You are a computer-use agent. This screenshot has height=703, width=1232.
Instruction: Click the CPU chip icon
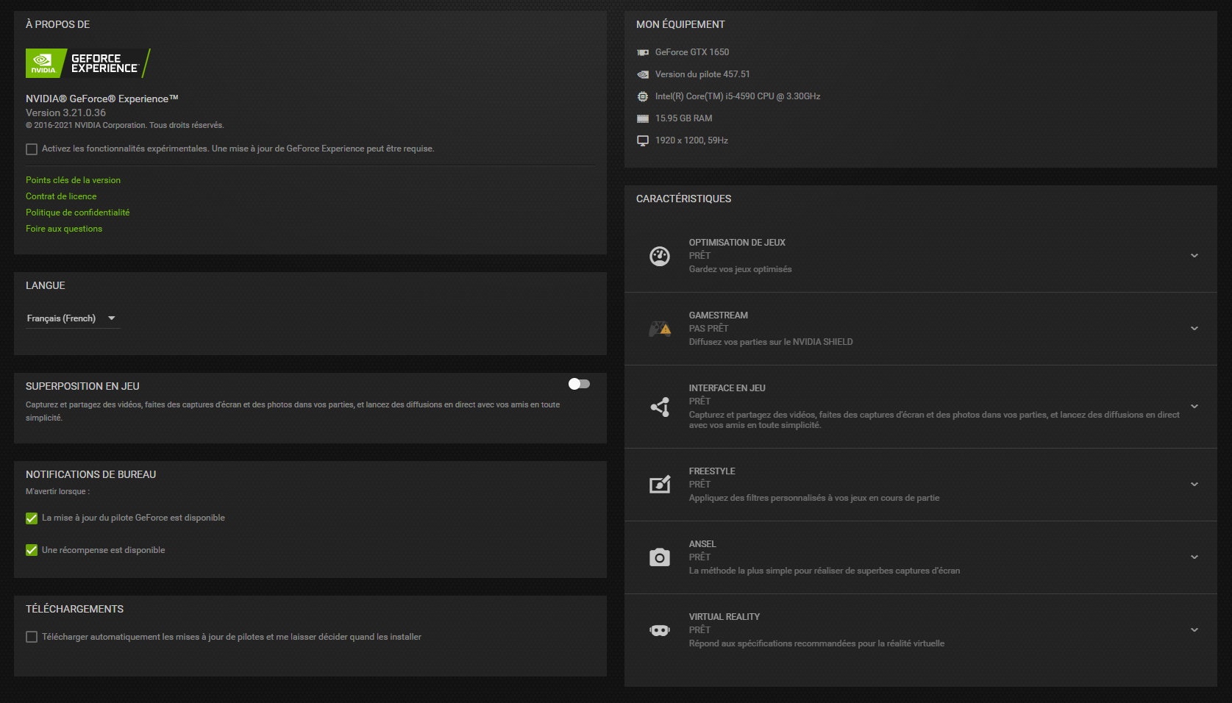643,96
